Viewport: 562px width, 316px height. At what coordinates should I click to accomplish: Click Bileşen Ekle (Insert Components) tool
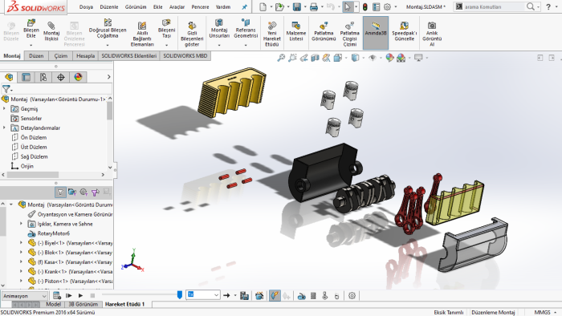tap(31, 29)
